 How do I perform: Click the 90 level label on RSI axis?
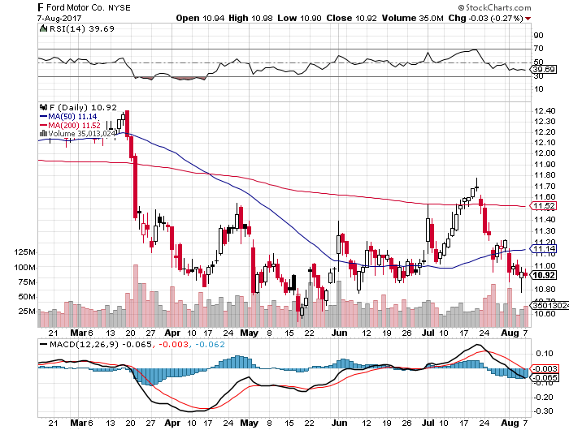pos(538,36)
